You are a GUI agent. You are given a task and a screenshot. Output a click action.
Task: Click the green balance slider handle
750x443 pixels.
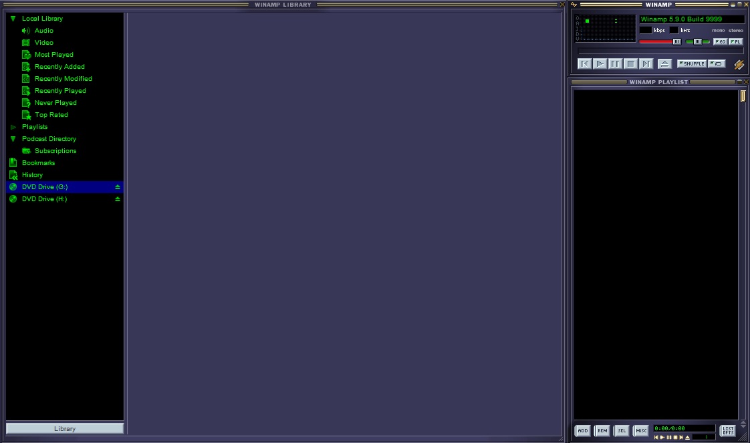[x=697, y=41]
